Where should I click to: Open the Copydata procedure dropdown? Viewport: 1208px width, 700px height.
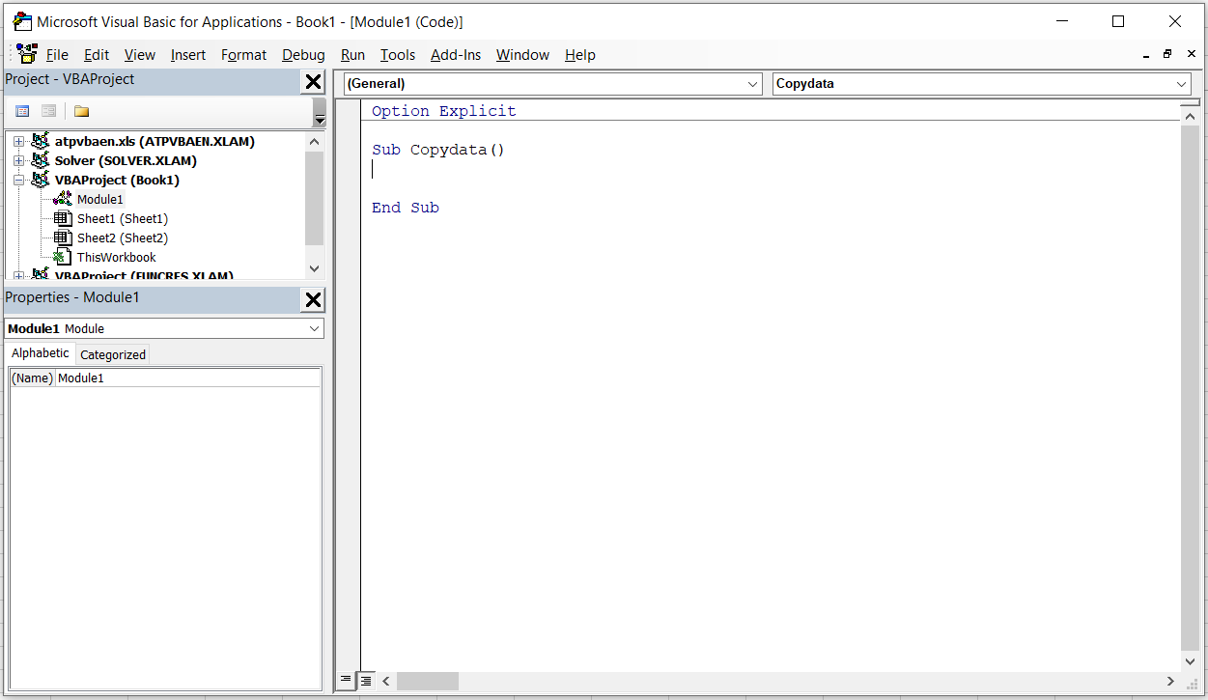click(x=1182, y=84)
